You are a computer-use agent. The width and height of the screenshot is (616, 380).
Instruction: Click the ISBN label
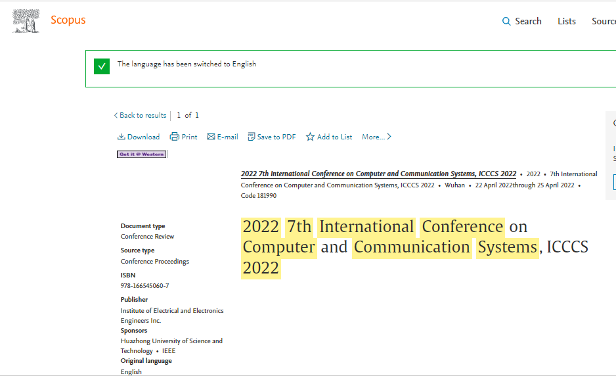click(128, 275)
